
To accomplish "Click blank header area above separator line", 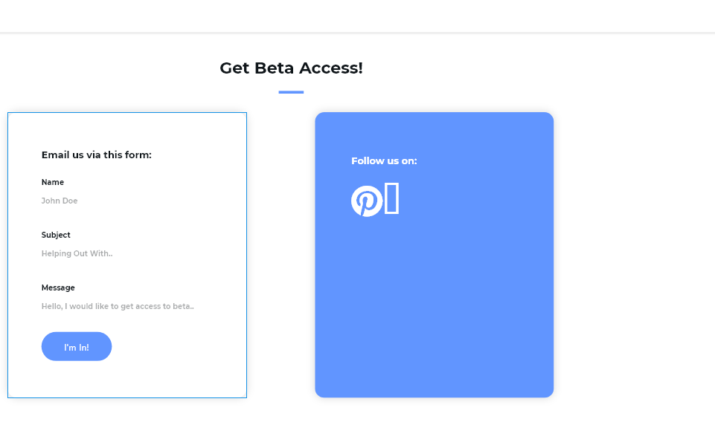I will tap(357, 15).
